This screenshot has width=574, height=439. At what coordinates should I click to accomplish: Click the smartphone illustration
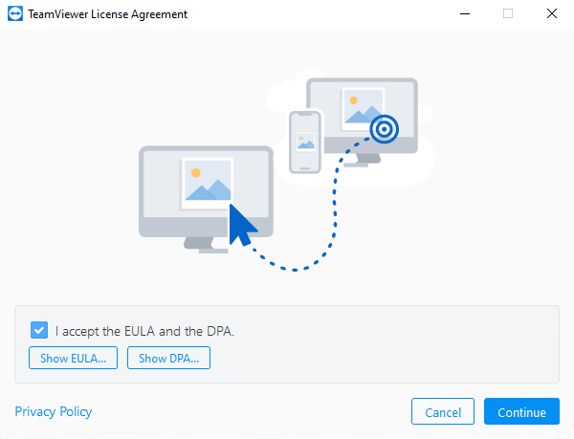click(305, 142)
